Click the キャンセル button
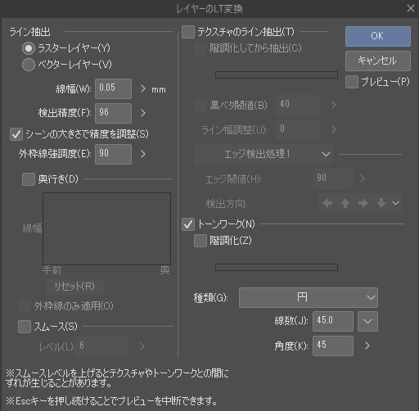 coord(378,61)
